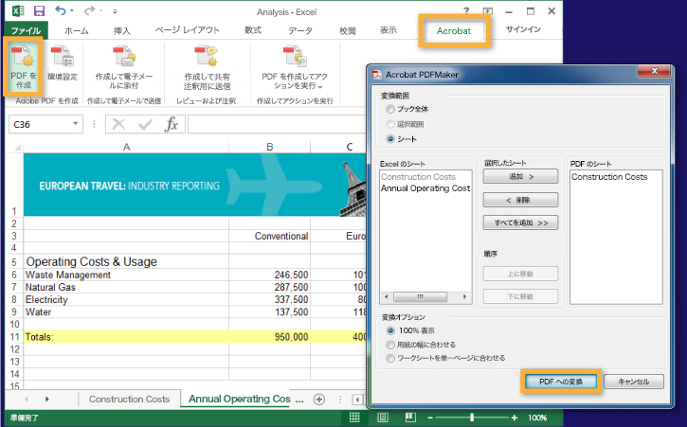Open 環境設定 preferences icon

[63, 64]
